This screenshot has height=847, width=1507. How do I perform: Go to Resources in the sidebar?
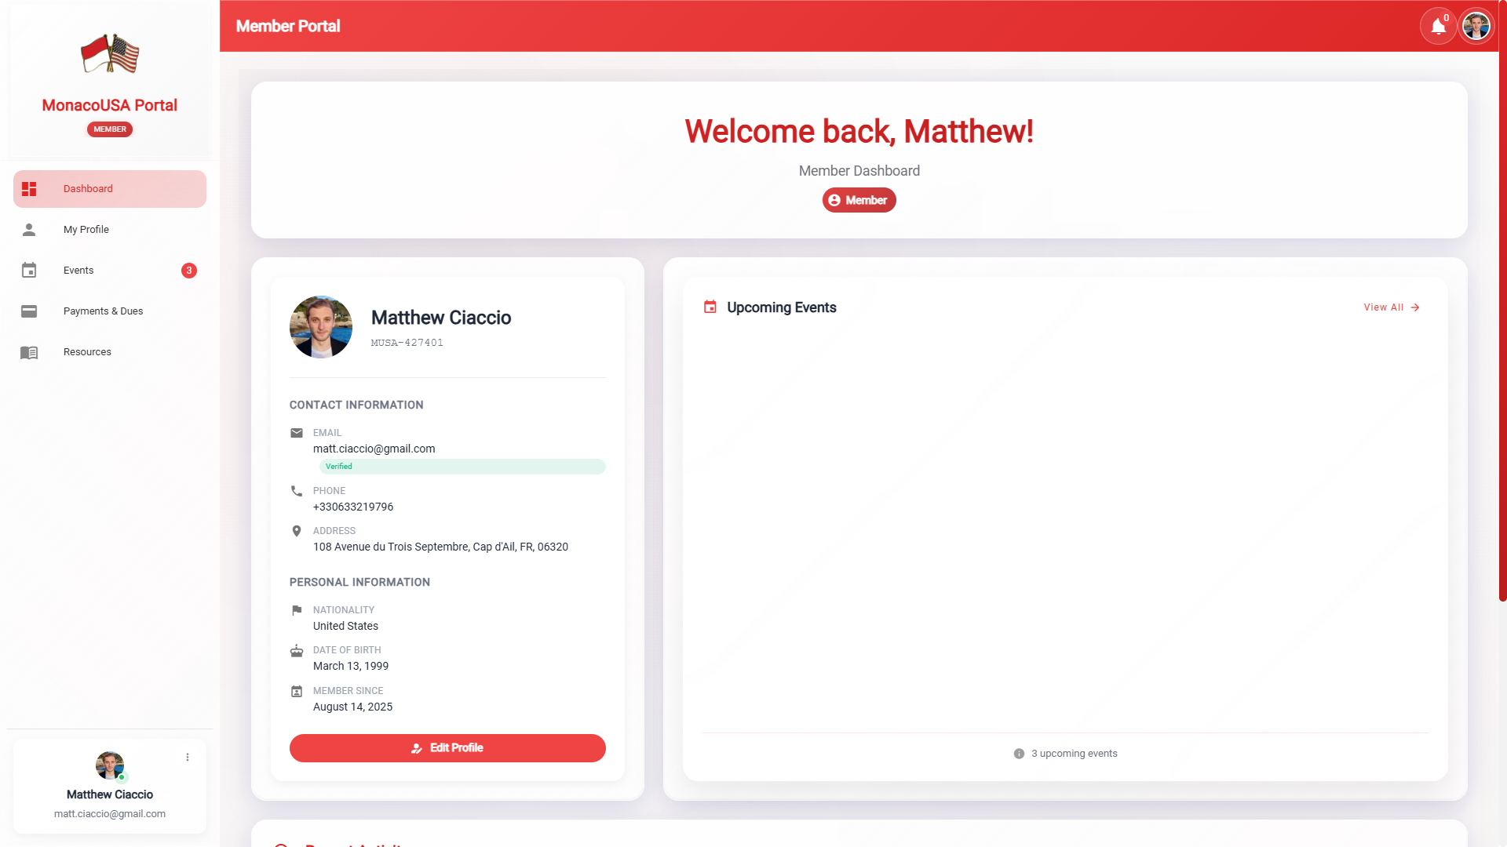(x=87, y=352)
